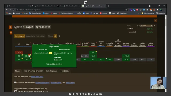This screenshot has width=171, height=96.
Task: Open the browser extensions puzzle icon
Action: point(157,10)
